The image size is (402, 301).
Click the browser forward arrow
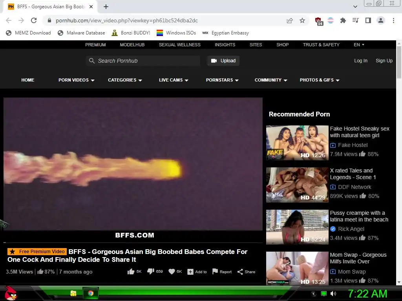pyautogui.click(x=21, y=20)
